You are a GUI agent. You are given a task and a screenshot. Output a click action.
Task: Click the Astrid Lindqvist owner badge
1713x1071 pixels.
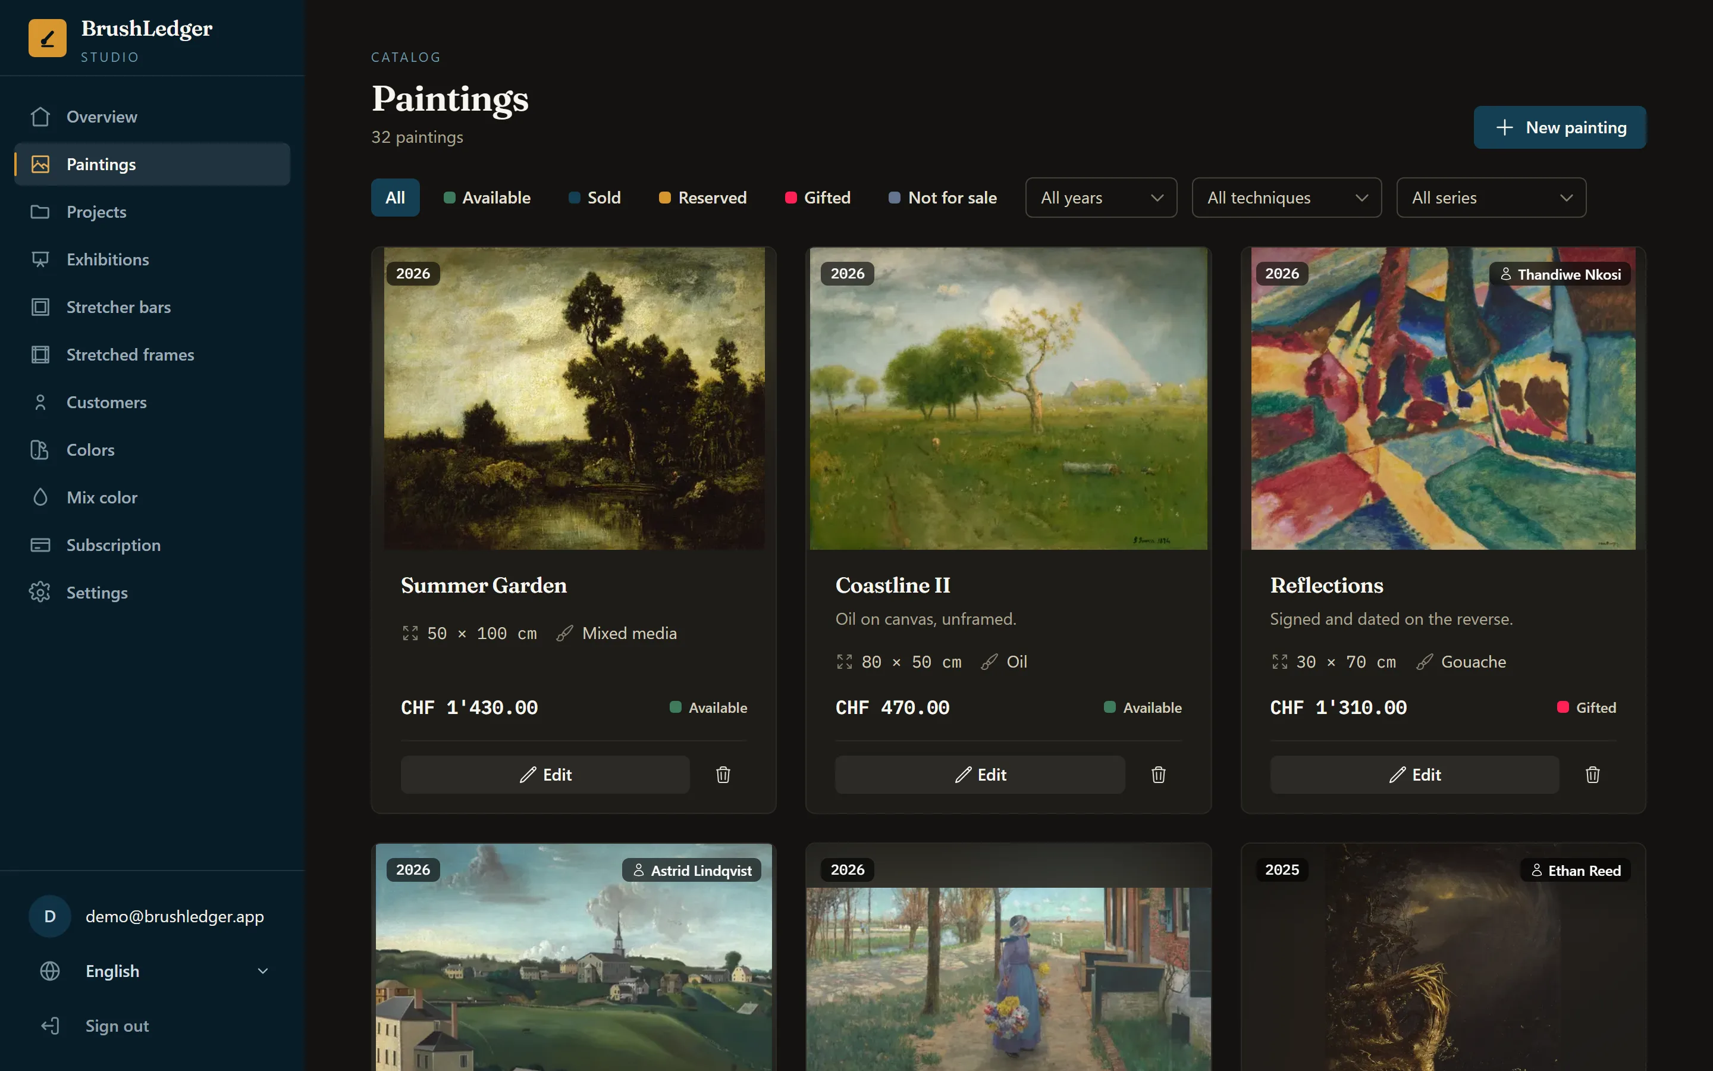(692, 870)
